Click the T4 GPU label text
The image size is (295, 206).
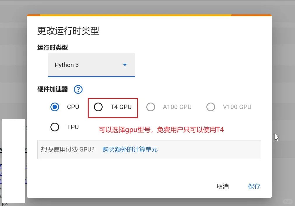[121, 107]
